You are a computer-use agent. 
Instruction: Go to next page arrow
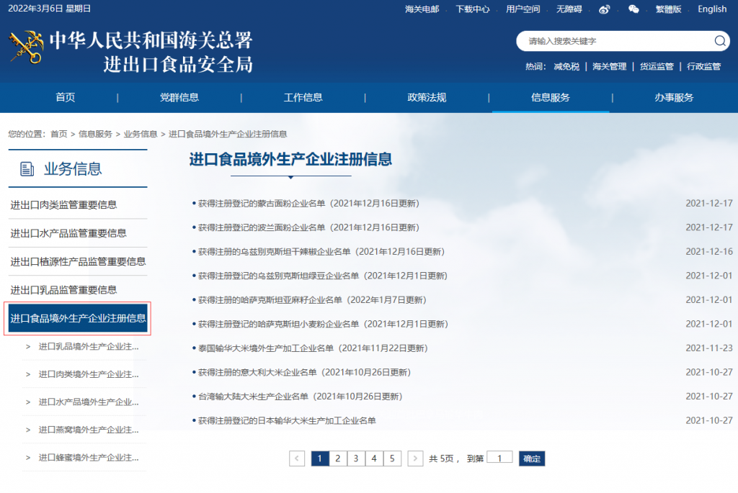click(415, 458)
